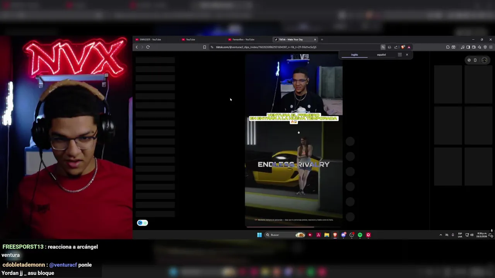This screenshot has width=495, height=278.
Task: Click the microphone tray icon
Action: (453, 235)
